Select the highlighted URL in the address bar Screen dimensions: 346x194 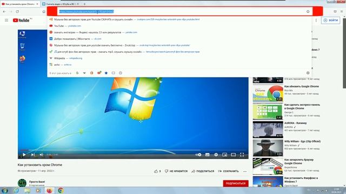coord(86,11)
